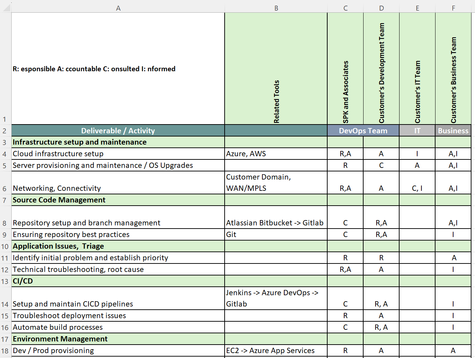Select column D header
The width and height of the screenshot is (475, 358).
pyautogui.click(x=381, y=8)
